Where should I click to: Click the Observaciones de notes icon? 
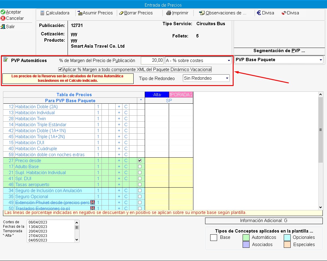pyautogui.click(x=202, y=13)
